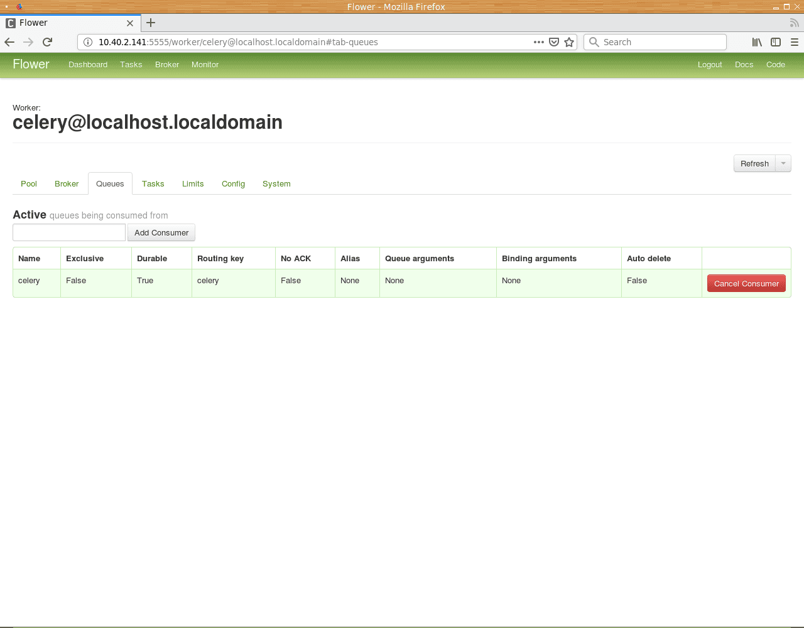Image resolution: width=804 pixels, height=628 pixels.
Task: Go to Tasks in the top navbar
Action: click(131, 65)
